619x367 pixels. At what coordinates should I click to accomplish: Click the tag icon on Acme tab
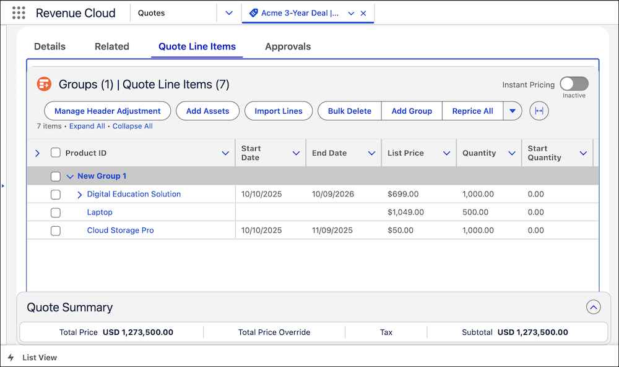tap(254, 12)
